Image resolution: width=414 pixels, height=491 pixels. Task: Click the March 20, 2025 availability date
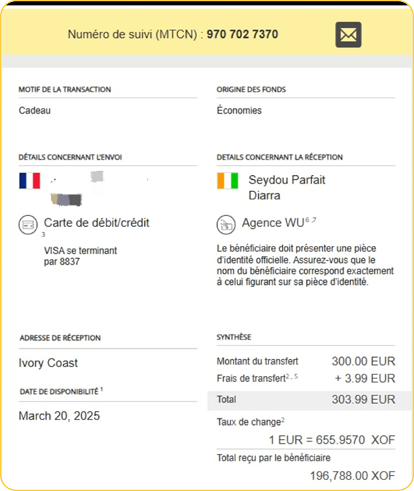pyautogui.click(x=59, y=416)
